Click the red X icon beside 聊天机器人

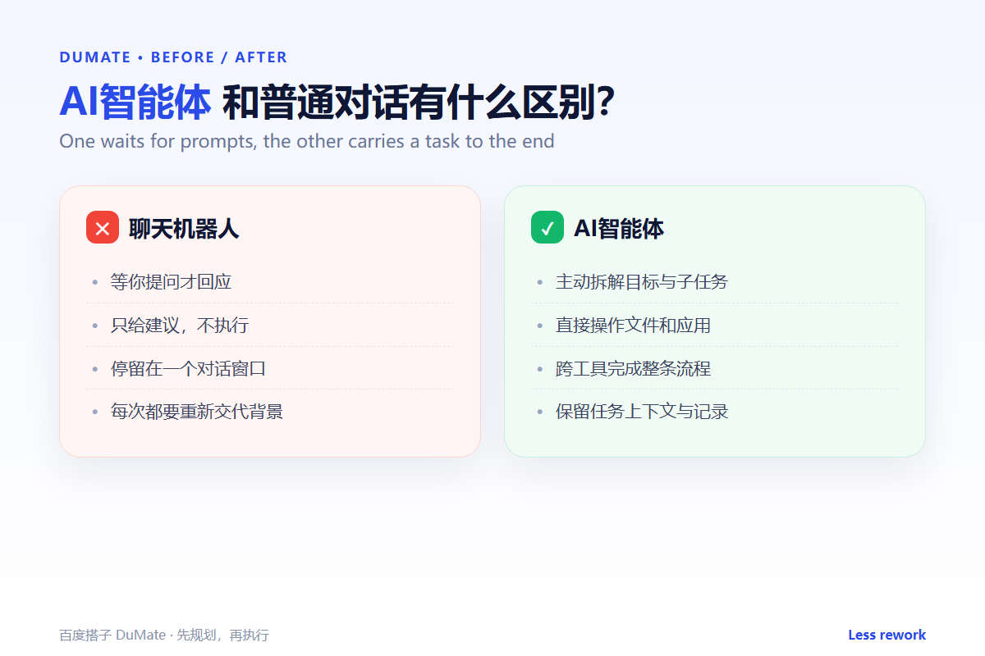pyautogui.click(x=103, y=227)
